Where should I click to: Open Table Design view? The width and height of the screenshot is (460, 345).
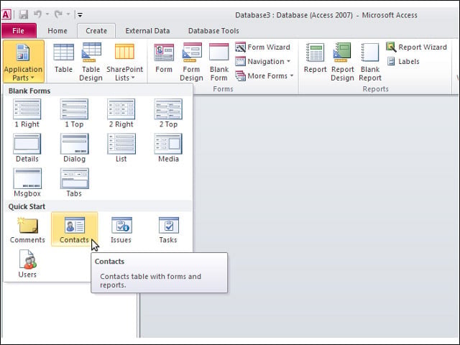(91, 62)
